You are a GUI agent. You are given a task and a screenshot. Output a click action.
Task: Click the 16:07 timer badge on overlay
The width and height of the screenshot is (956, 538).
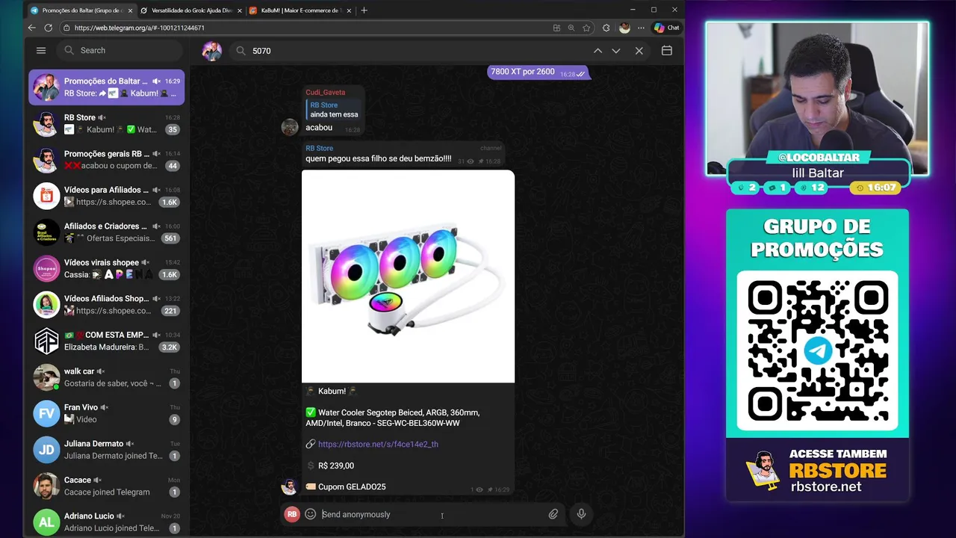876,188
